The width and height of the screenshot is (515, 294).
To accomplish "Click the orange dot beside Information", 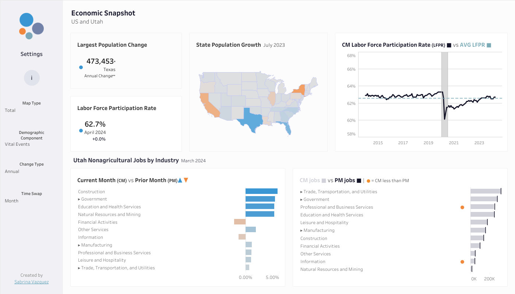I will click(x=462, y=262).
